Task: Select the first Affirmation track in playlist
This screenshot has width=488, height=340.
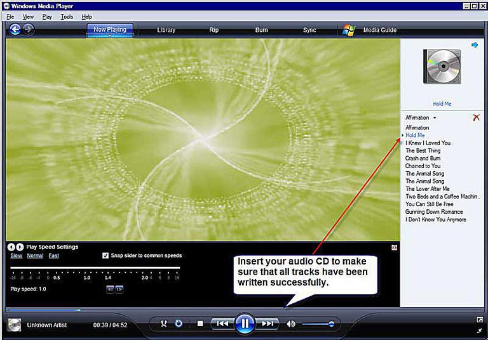Action: [x=417, y=128]
